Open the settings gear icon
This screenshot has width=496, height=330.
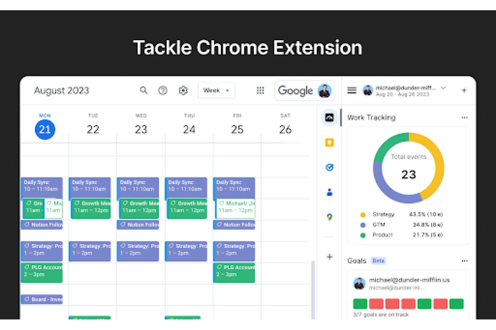point(183,90)
